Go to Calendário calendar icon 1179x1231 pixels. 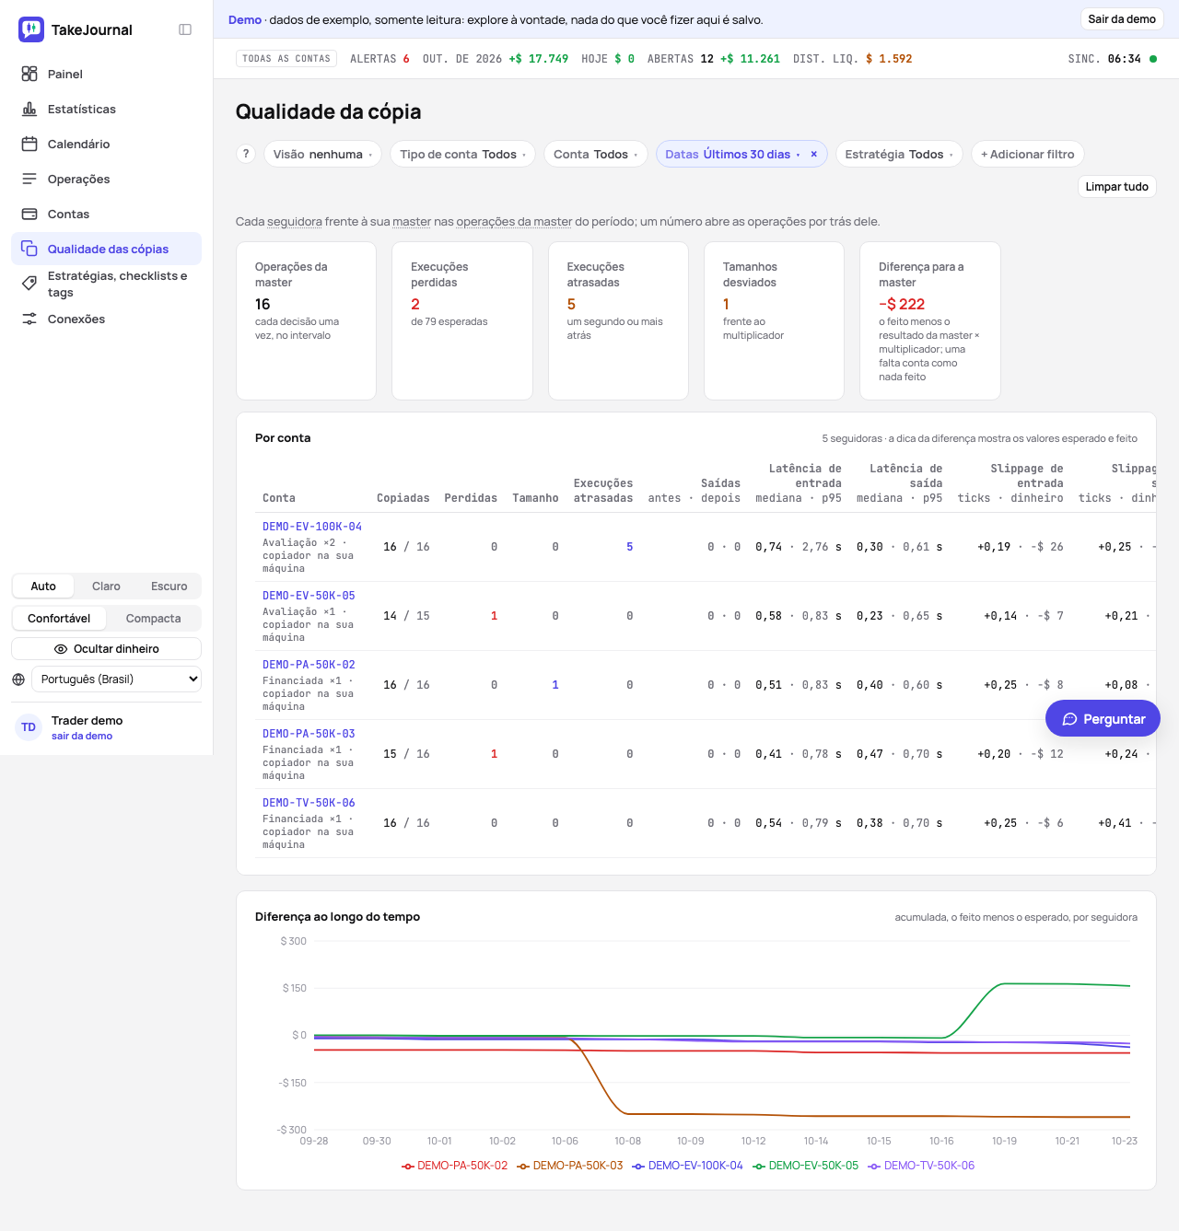pos(29,144)
